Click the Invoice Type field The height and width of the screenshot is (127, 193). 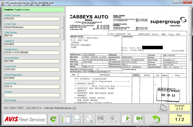pyautogui.click(x=32, y=27)
